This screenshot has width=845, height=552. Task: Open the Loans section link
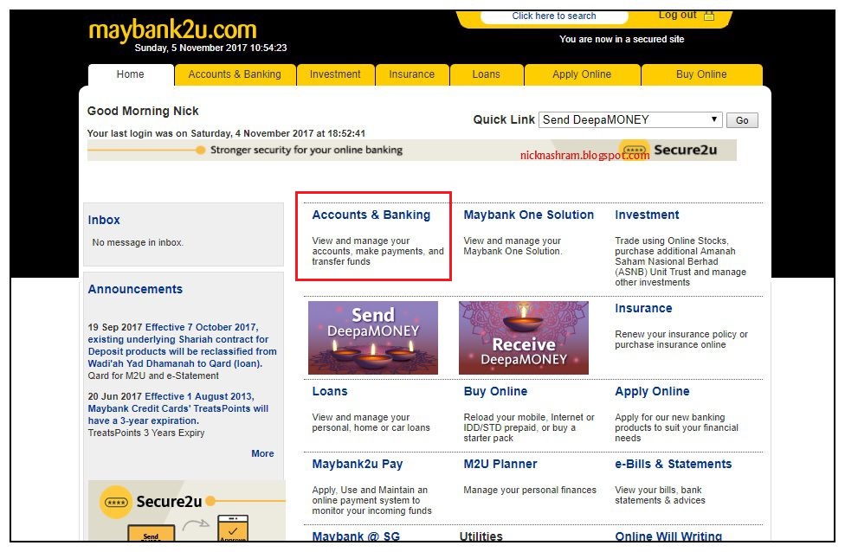coord(330,392)
